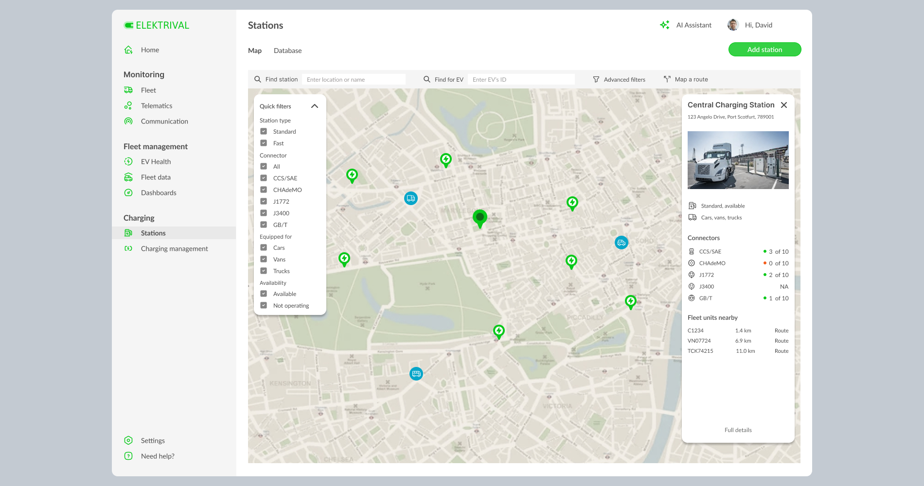
Task: Click the CHAdeMO connector icon in details
Action: 692,263
